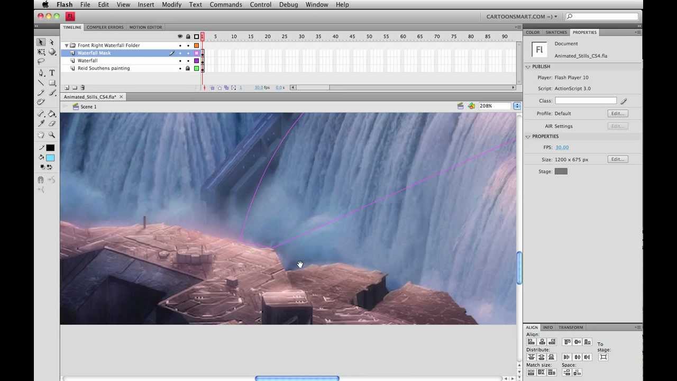This screenshot has width=677, height=381.
Task: Select the Pen tool
Action: coord(41,72)
